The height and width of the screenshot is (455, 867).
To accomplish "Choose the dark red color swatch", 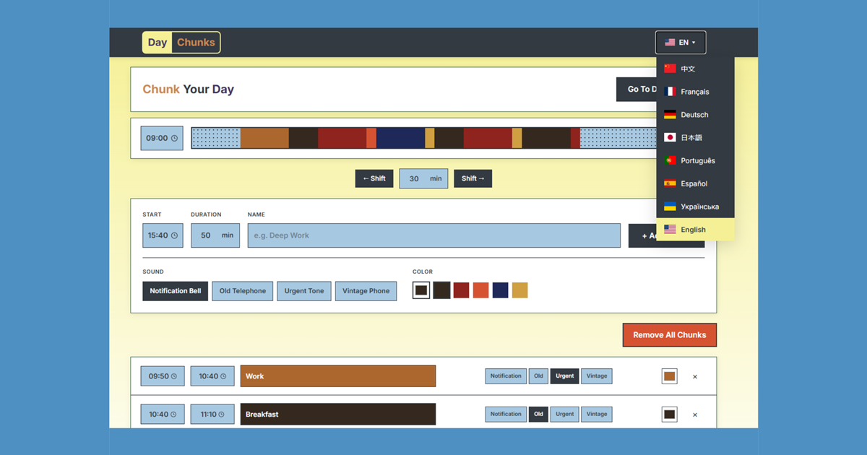I will (461, 290).
